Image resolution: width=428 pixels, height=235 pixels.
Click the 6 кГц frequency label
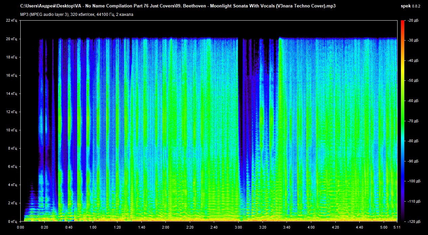(13, 166)
